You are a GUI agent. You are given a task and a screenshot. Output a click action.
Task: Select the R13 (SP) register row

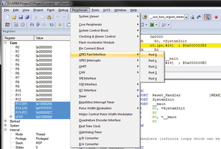click(x=42, y=104)
